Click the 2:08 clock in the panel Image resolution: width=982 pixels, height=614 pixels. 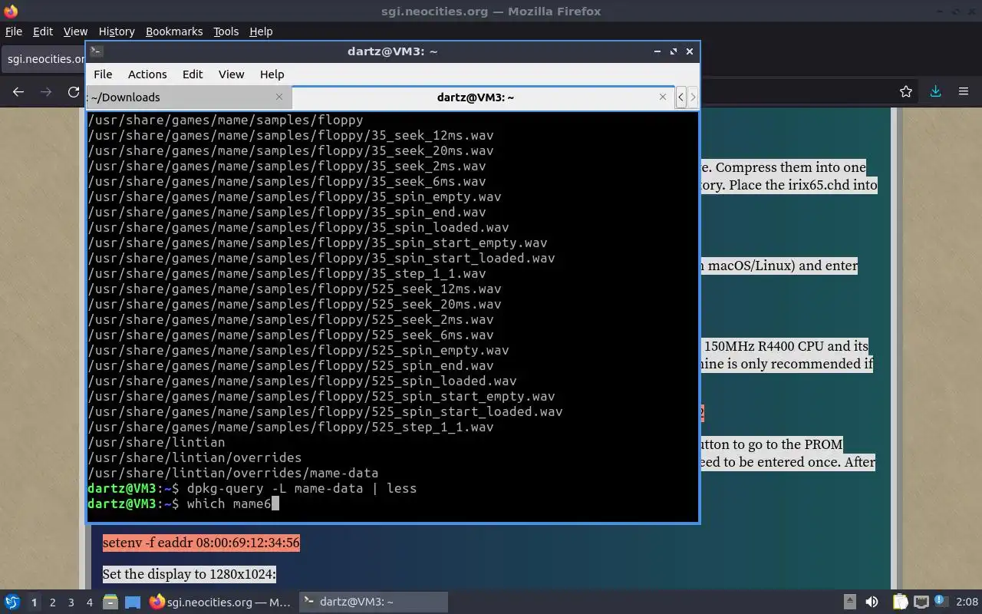(967, 602)
